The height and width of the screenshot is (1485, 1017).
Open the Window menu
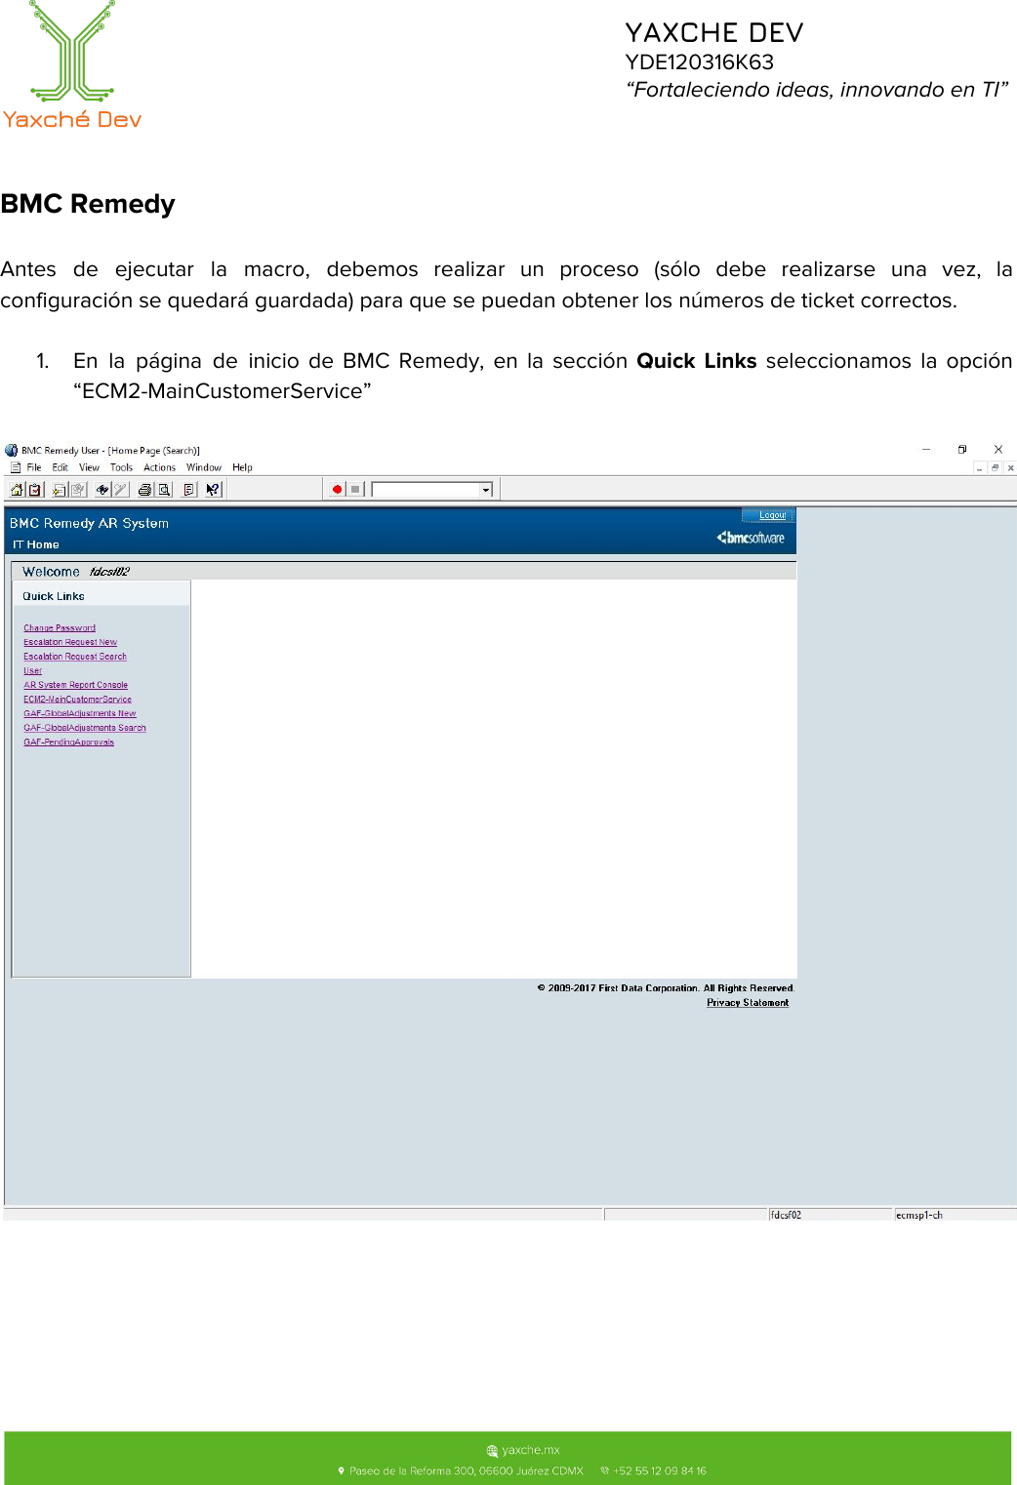point(204,467)
